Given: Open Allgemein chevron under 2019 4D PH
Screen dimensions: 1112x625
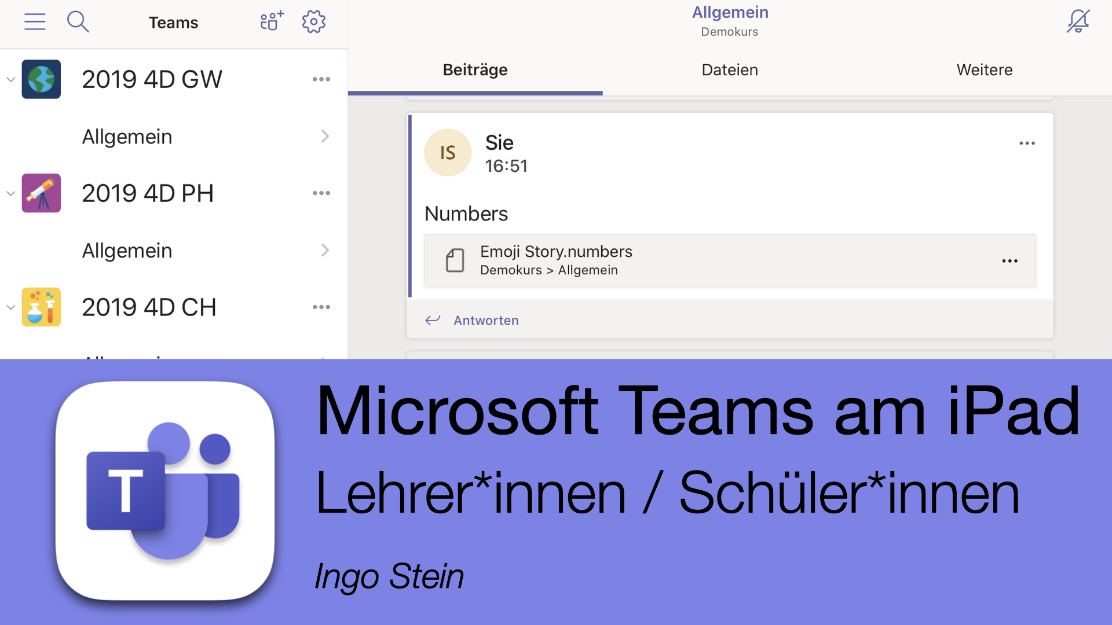Looking at the screenshot, I should (x=325, y=251).
